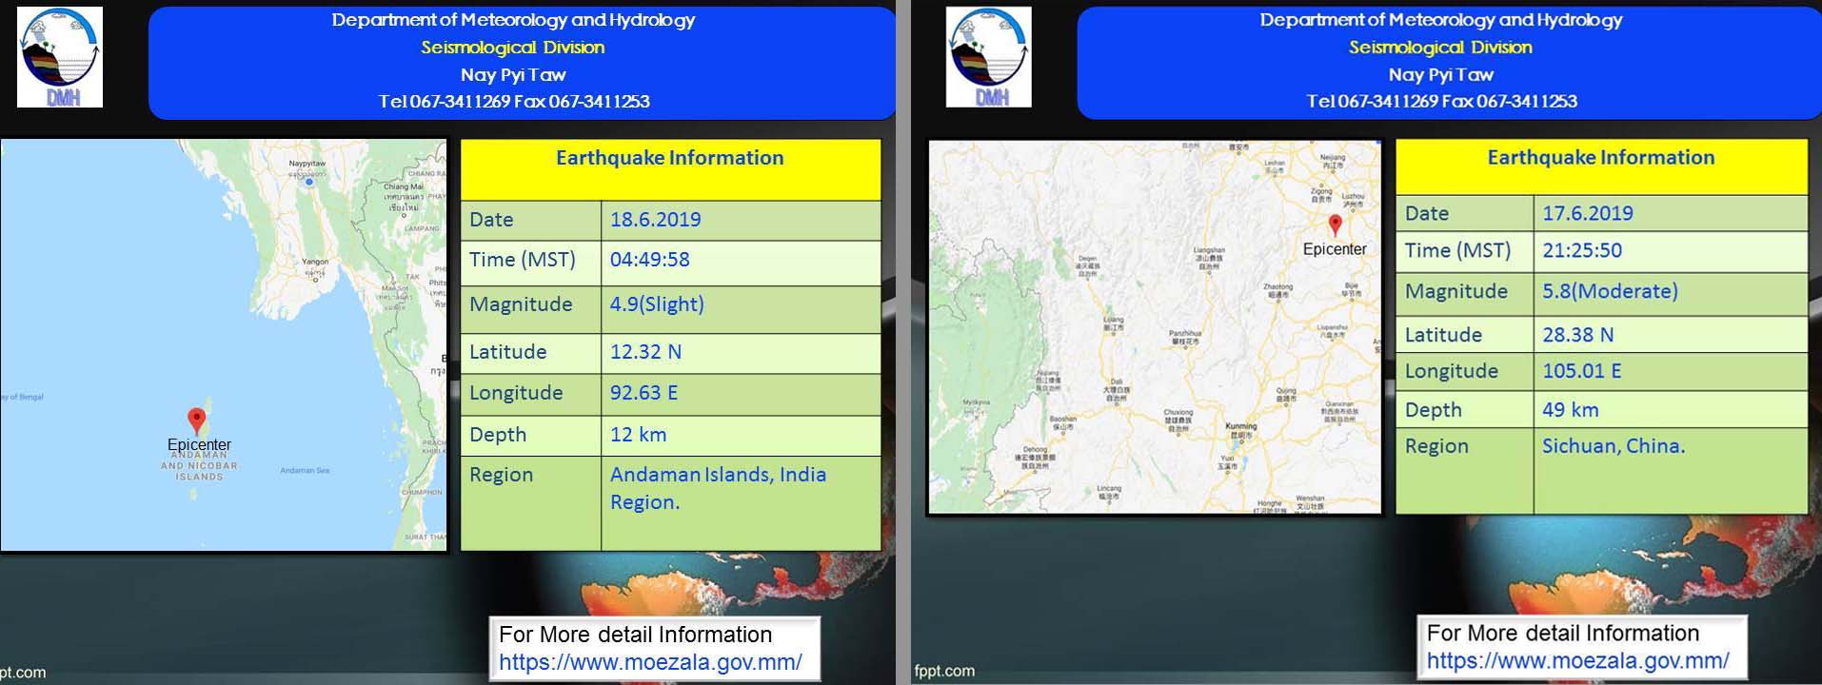Click the Seismological Division text on the Andaman slide

[x=513, y=48]
